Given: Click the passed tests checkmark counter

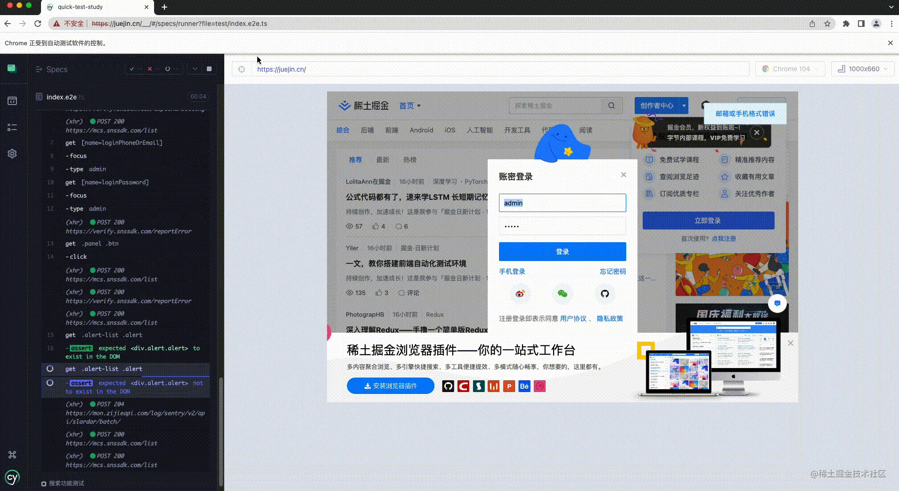Looking at the screenshot, I should [x=135, y=69].
